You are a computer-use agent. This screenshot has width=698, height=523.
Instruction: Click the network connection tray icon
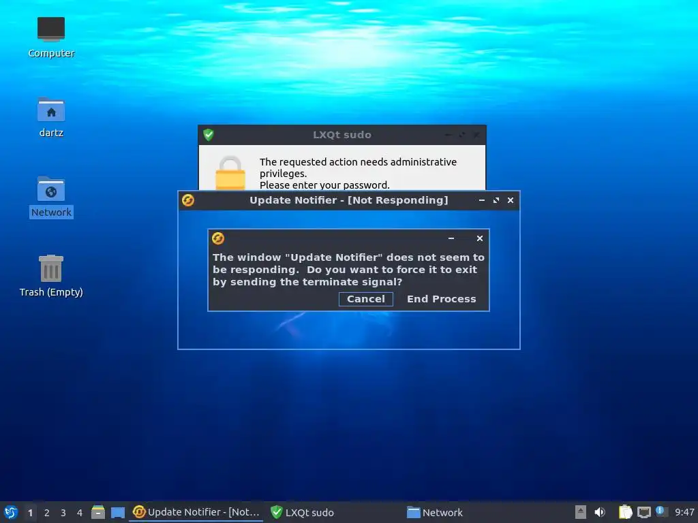tap(643, 512)
